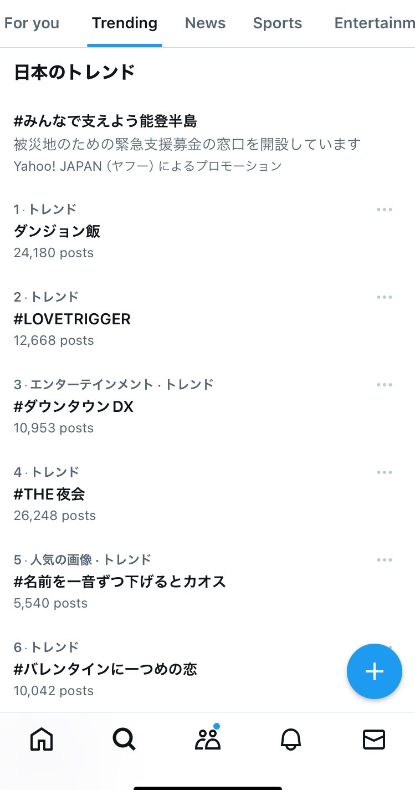The height and width of the screenshot is (790, 415).
Task: Expand options menu for #THE夜会 trend
Action: coord(384,472)
